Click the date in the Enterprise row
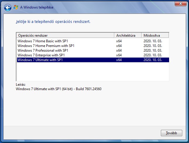 pos(153,55)
